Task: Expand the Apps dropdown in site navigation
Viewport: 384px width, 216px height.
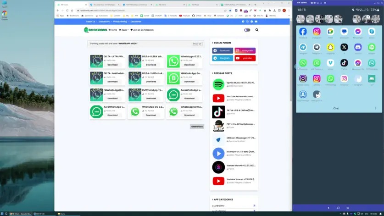Action: click(x=124, y=30)
